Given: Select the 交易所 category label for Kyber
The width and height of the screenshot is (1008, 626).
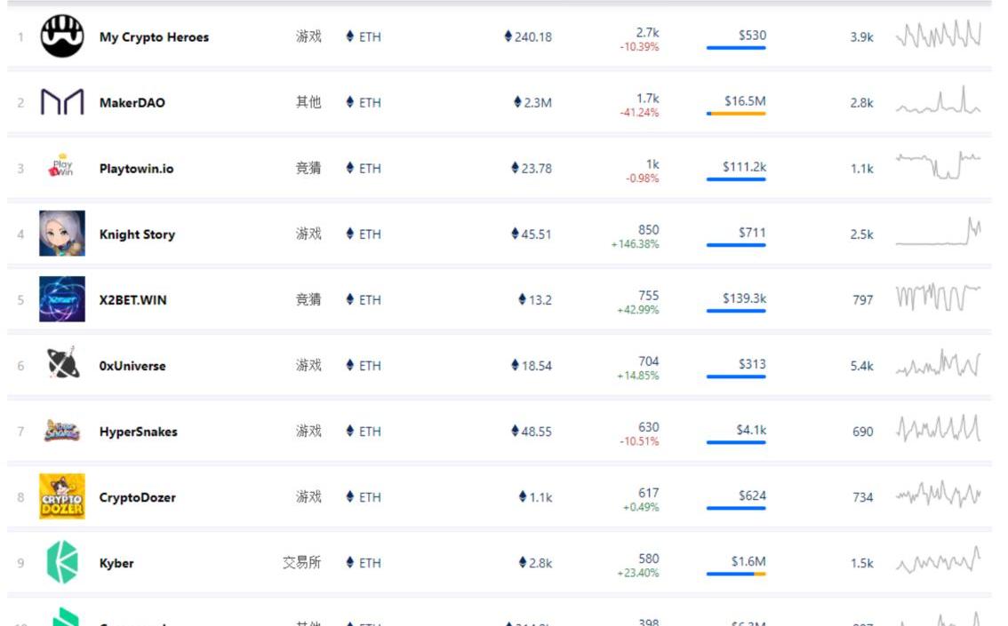Looking at the screenshot, I should click(x=301, y=563).
